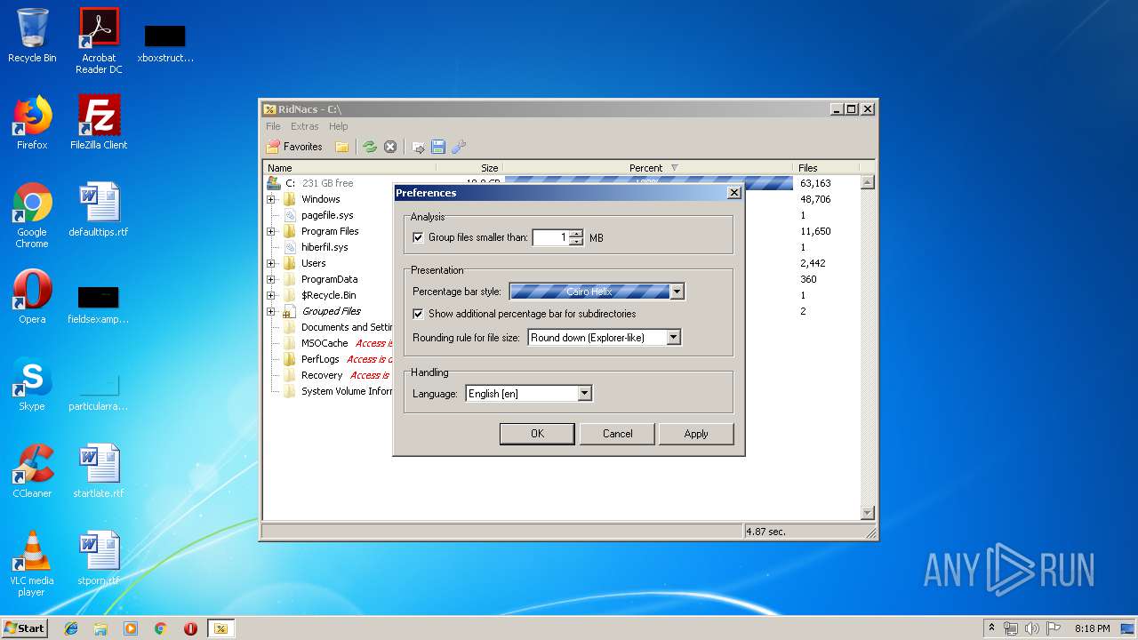Click the floppy disk save icon
1138x640 pixels.
[438, 147]
